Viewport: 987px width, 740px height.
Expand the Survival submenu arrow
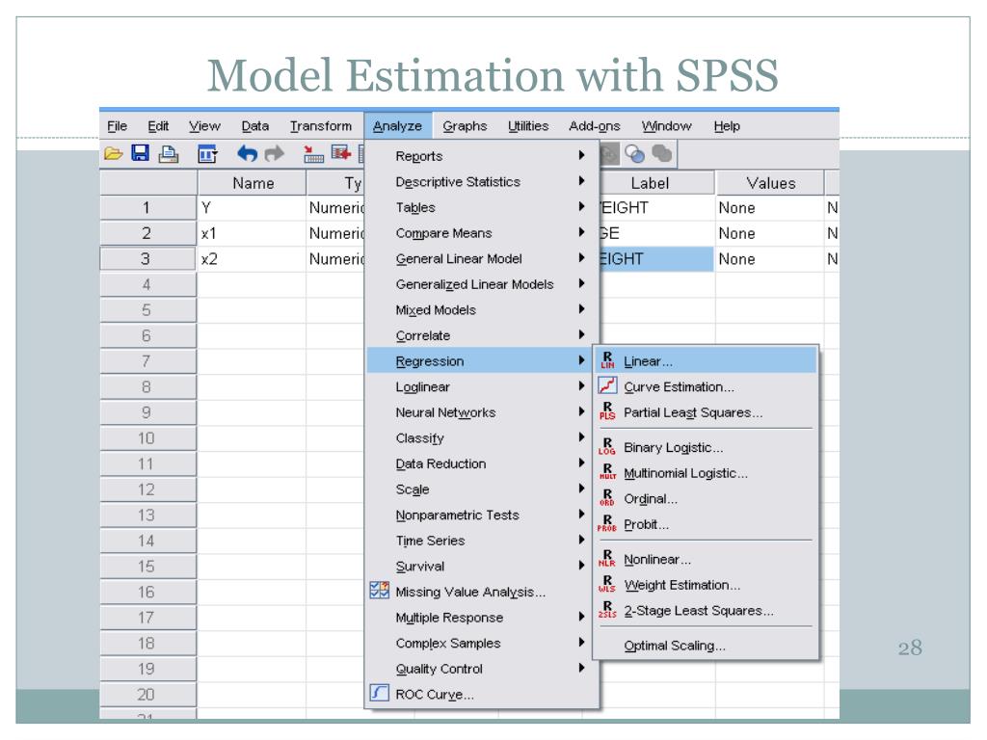point(581,565)
